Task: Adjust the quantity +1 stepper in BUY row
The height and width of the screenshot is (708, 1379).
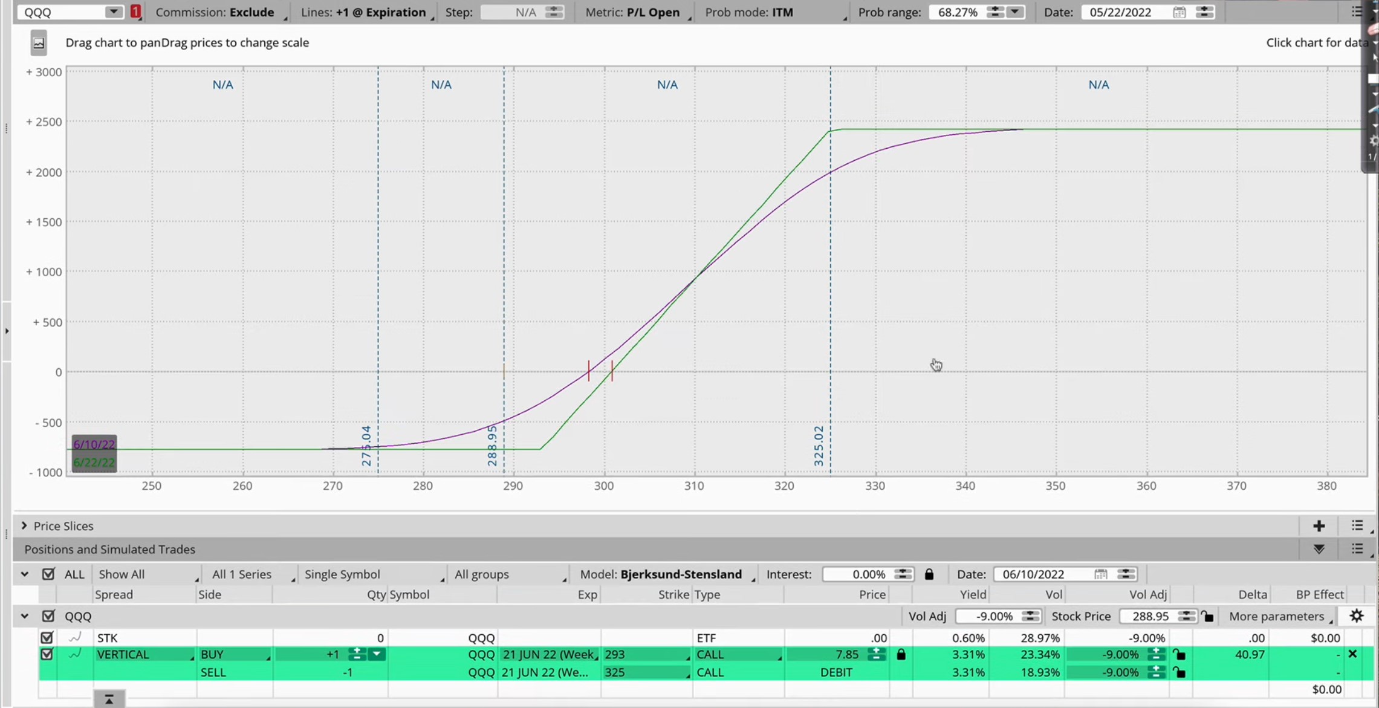Action: [x=357, y=654]
